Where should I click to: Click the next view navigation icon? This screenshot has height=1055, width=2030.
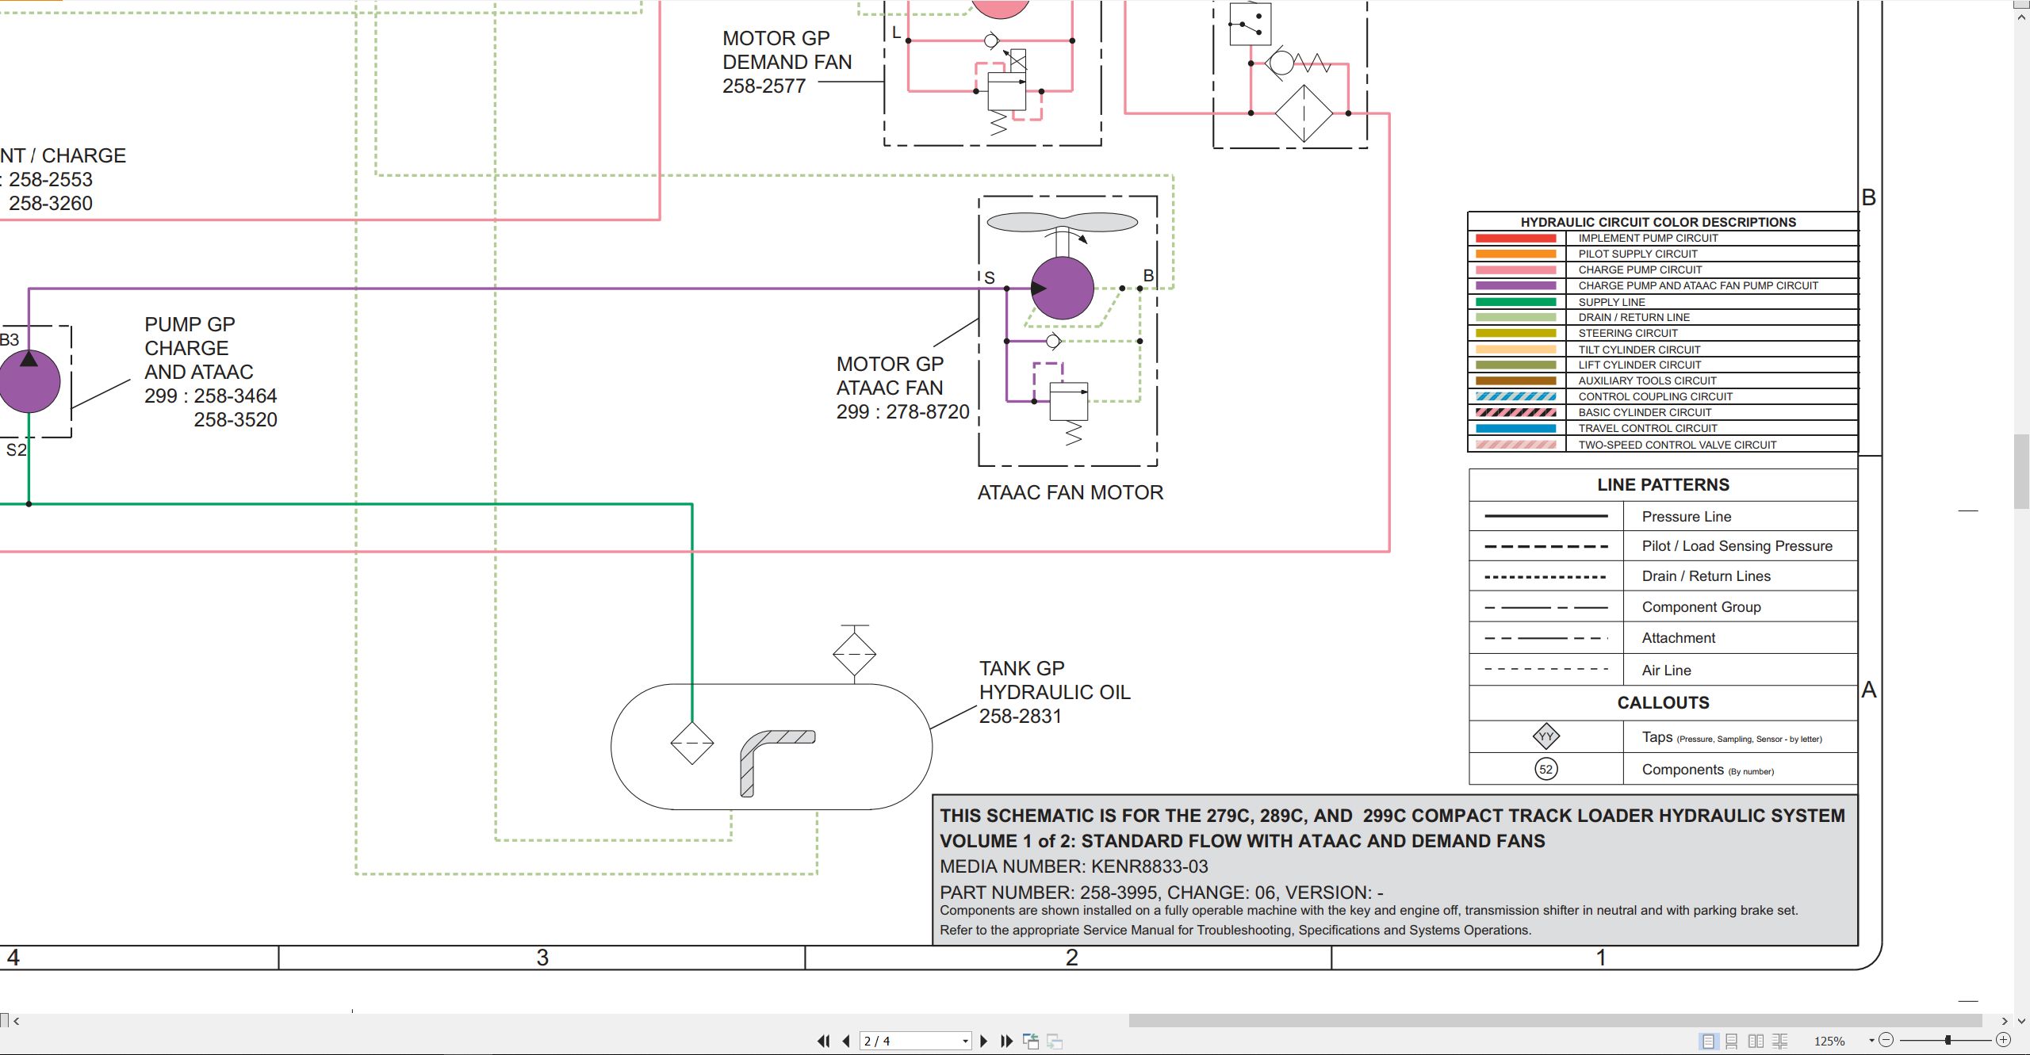tap(1055, 1041)
